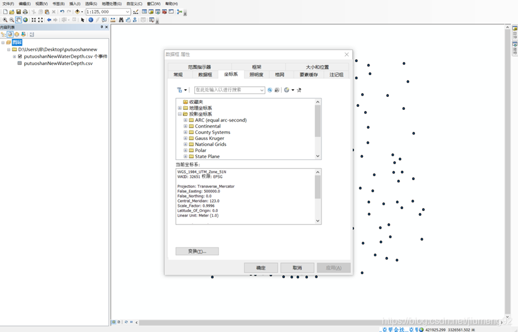Expand the National Grids folder
Screen dimensions: 518x332
click(x=185, y=144)
